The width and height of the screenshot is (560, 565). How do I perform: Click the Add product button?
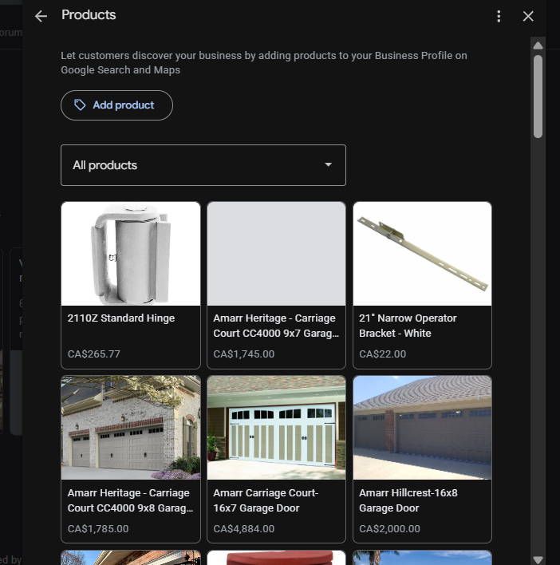(116, 105)
